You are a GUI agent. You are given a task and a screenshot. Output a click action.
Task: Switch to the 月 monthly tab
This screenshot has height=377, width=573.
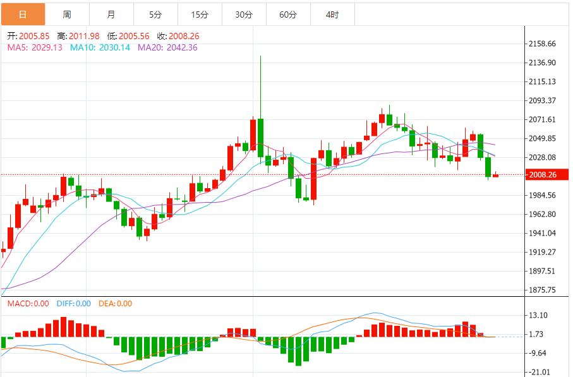(111, 15)
